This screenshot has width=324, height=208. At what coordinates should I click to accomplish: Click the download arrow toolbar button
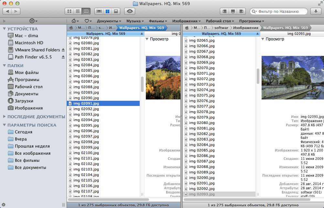pyautogui.click(x=316, y=11)
